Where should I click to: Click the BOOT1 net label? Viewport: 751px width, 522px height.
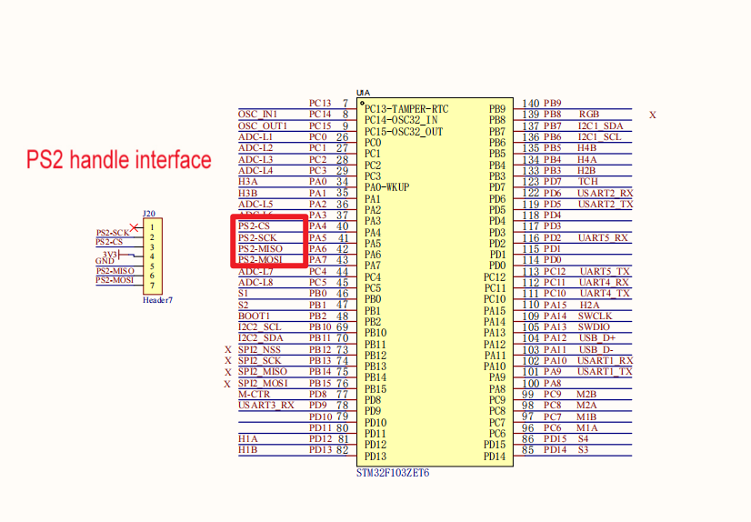click(254, 316)
